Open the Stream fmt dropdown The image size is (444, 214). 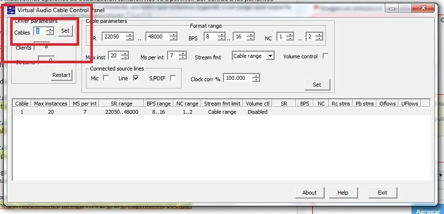[271, 56]
